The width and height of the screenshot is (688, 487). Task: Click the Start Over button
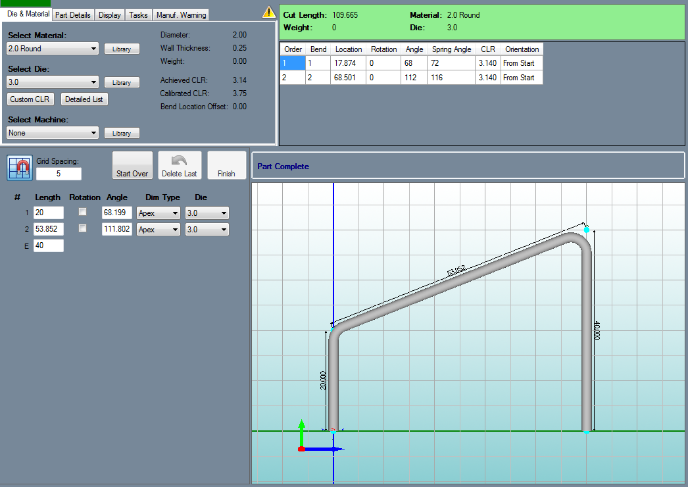point(132,165)
